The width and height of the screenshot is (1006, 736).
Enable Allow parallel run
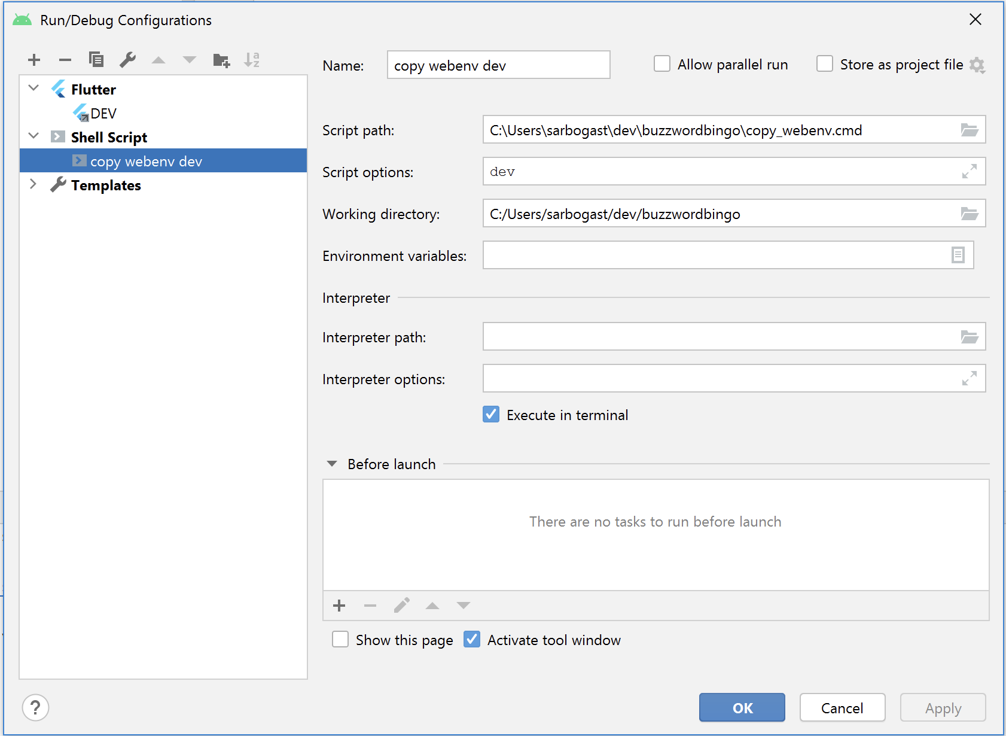662,64
